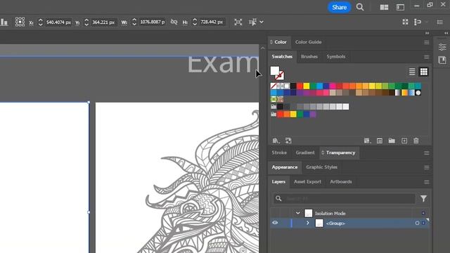Click the H value stepper arrows
Image resolution: width=450 pixels, height=253 pixels.
click(195, 22)
